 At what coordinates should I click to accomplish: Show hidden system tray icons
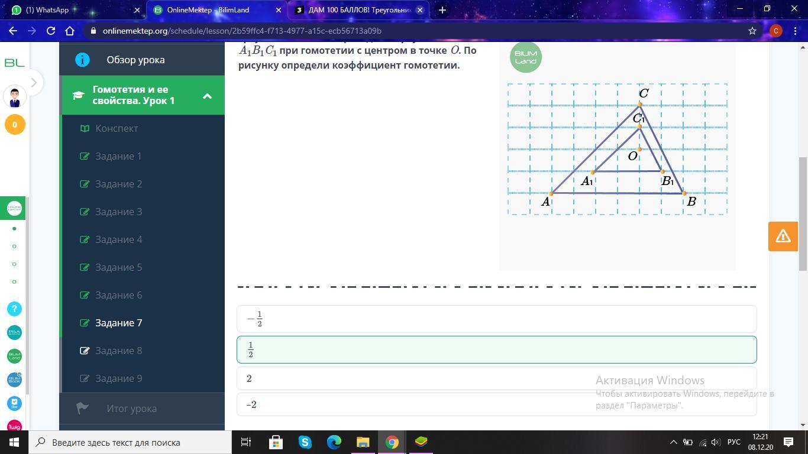click(673, 442)
